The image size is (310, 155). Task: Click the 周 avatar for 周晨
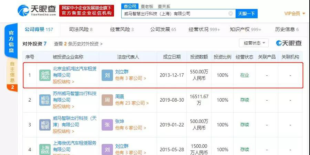click(107, 100)
